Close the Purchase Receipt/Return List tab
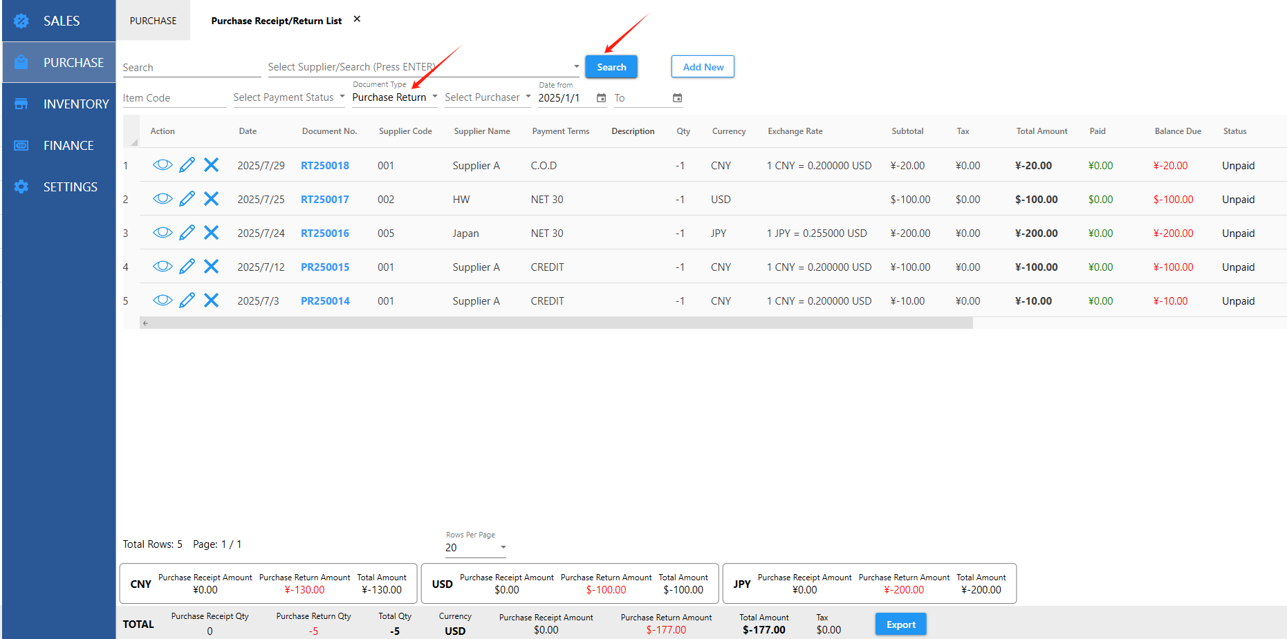The image size is (1287, 639). pos(357,19)
